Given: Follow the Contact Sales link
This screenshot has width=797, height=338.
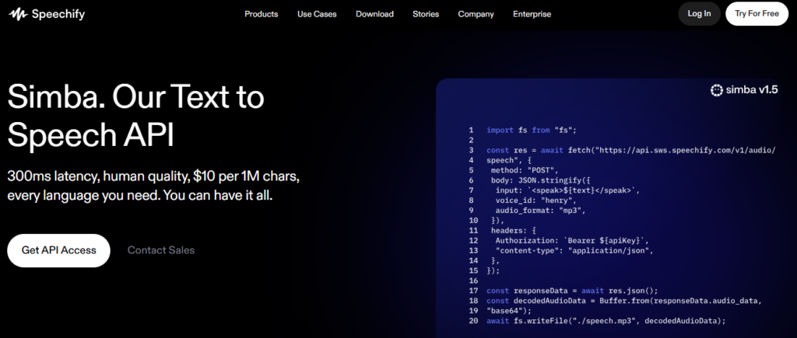Looking at the screenshot, I should (x=160, y=250).
